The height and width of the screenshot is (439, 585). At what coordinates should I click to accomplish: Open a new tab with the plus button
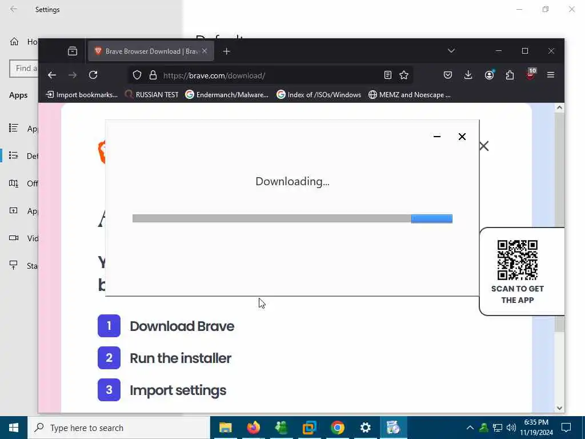[226, 51]
